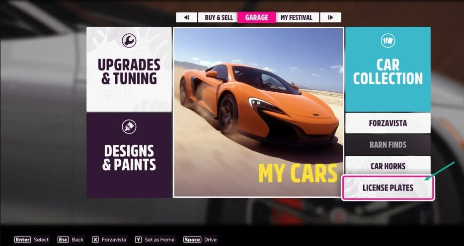The height and width of the screenshot is (246, 464).
Task: Click the paintbrush icon on Designs & Paints
Action: (x=129, y=126)
